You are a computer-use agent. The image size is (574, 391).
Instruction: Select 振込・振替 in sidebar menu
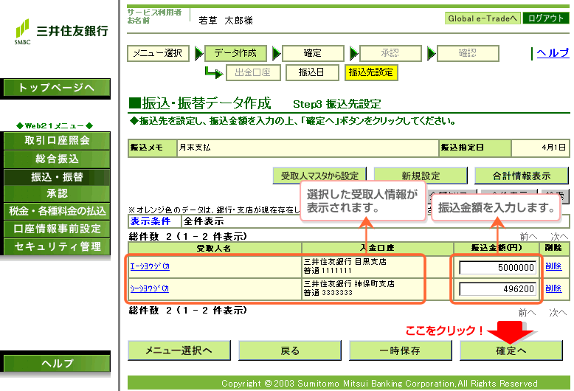point(57,177)
